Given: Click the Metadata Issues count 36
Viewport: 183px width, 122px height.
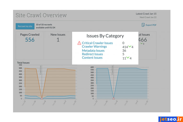Looking at the screenshot, I should pyautogui.click(x=124, y=51).
